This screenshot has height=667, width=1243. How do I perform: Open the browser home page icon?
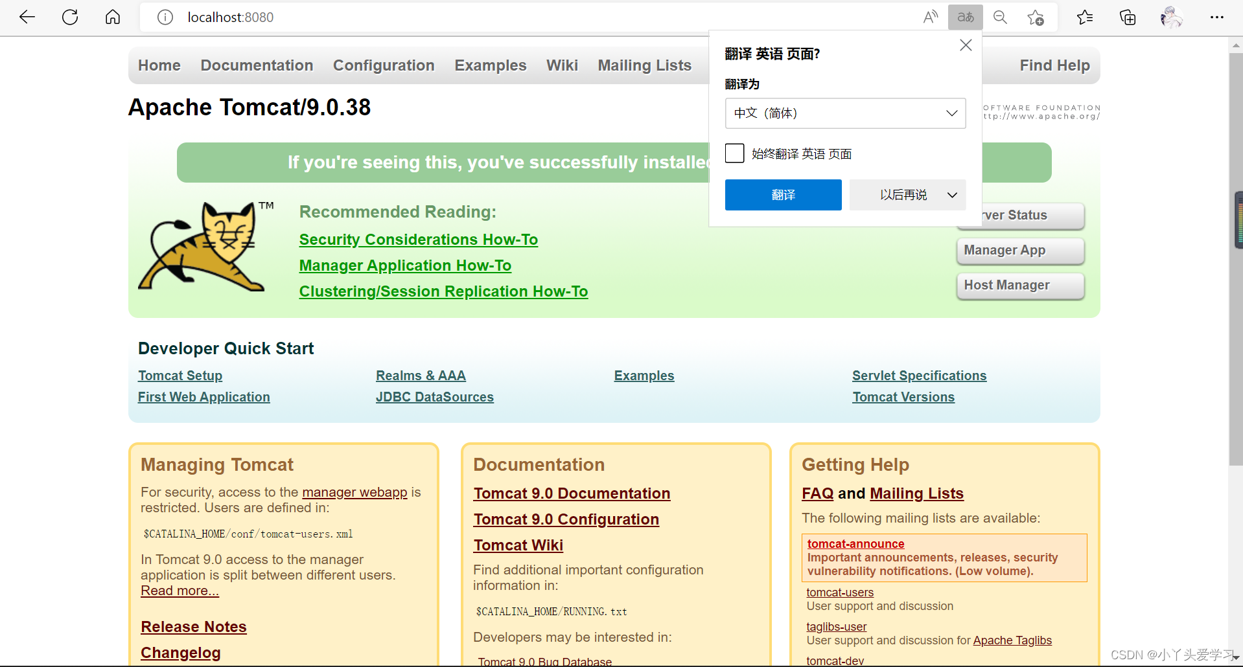coord(113,17)
